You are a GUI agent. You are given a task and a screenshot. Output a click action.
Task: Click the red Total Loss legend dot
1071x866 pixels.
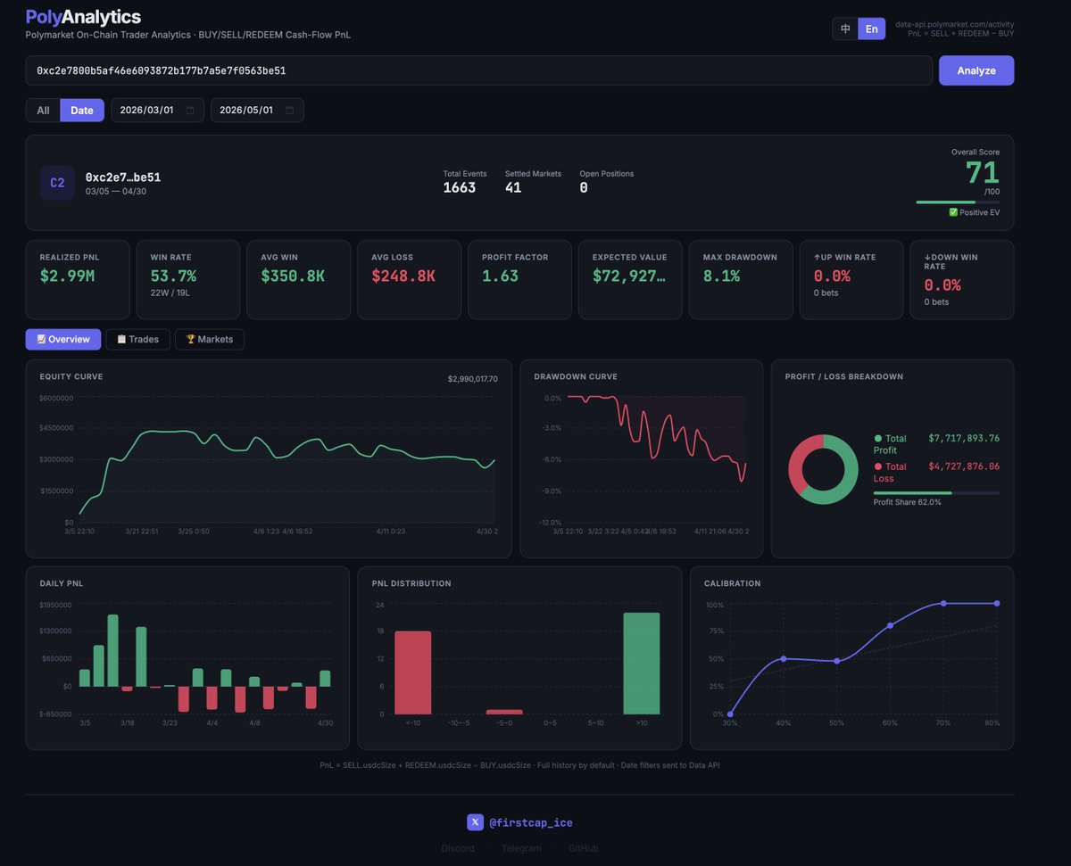(878, 466)
